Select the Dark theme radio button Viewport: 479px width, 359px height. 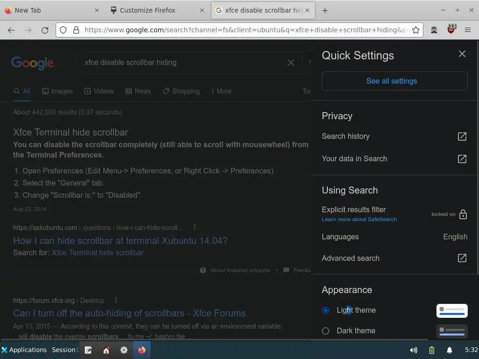click(x=326, y=331)
